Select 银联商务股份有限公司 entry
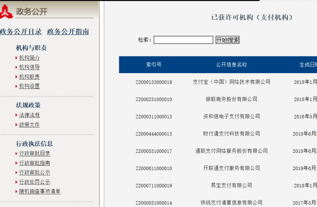The height and width of the screenshot is (207, 317). [231, 99]
